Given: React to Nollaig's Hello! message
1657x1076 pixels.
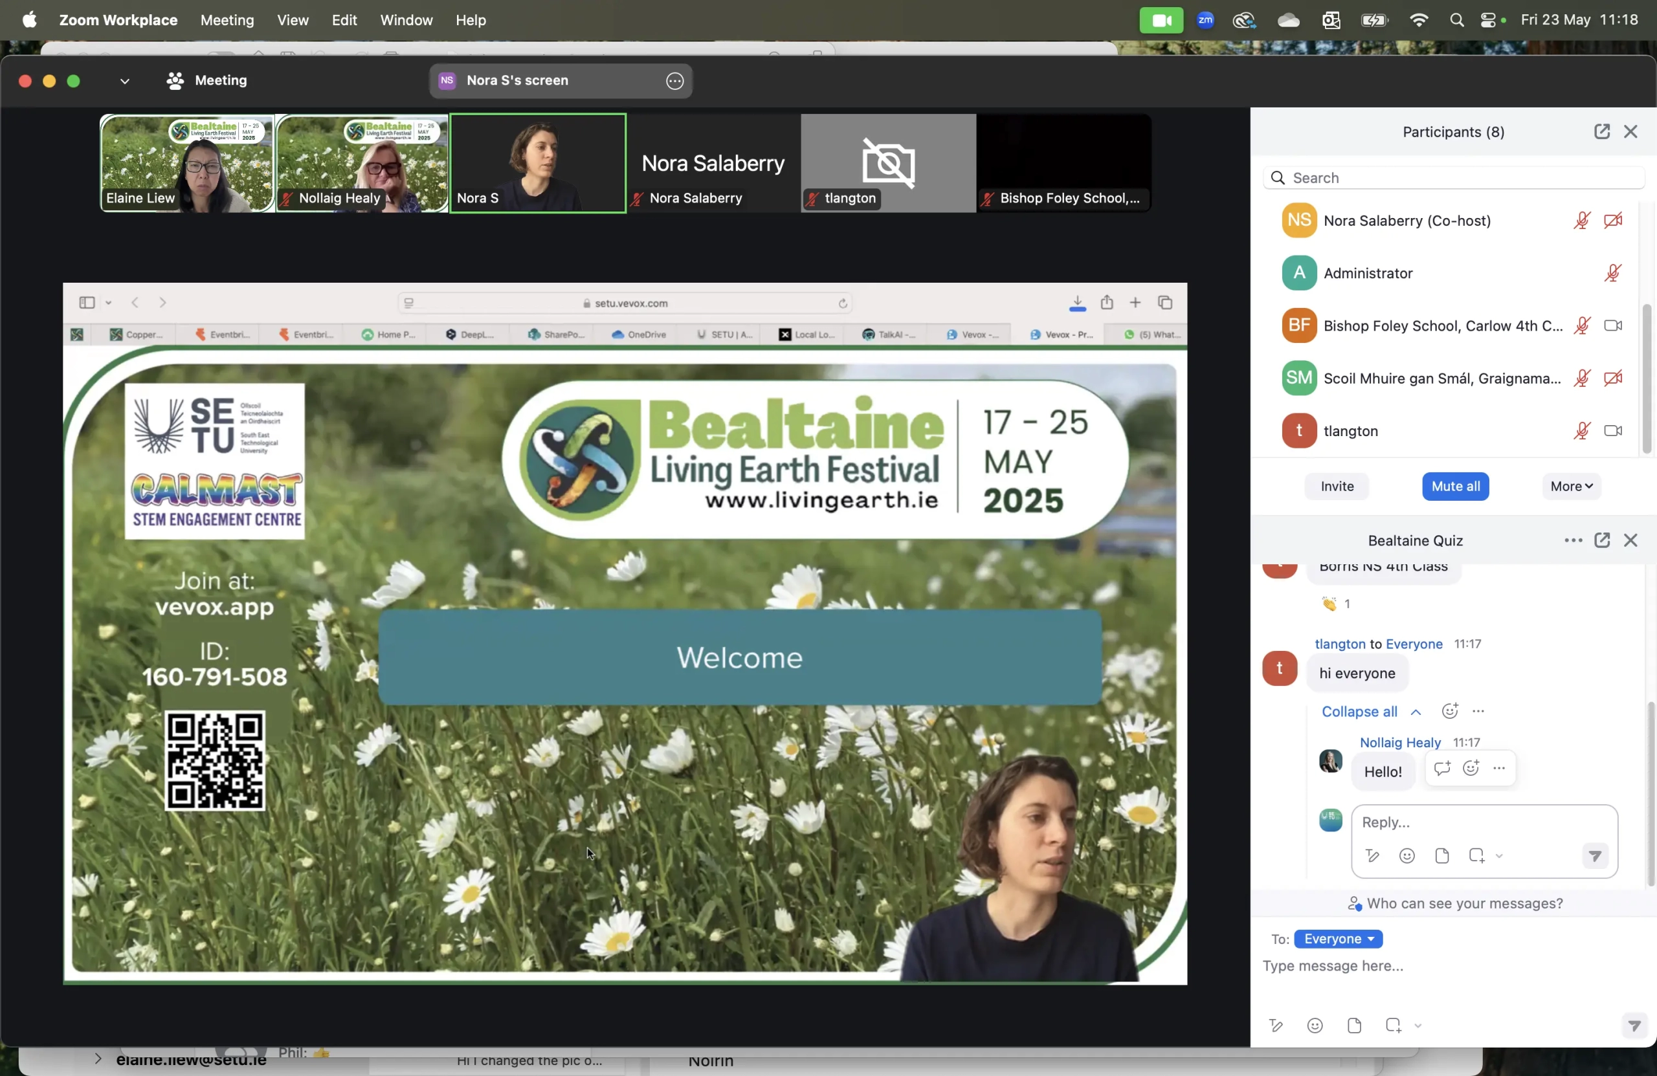Looking at the screenshot, I should [x=1471, y=769].
